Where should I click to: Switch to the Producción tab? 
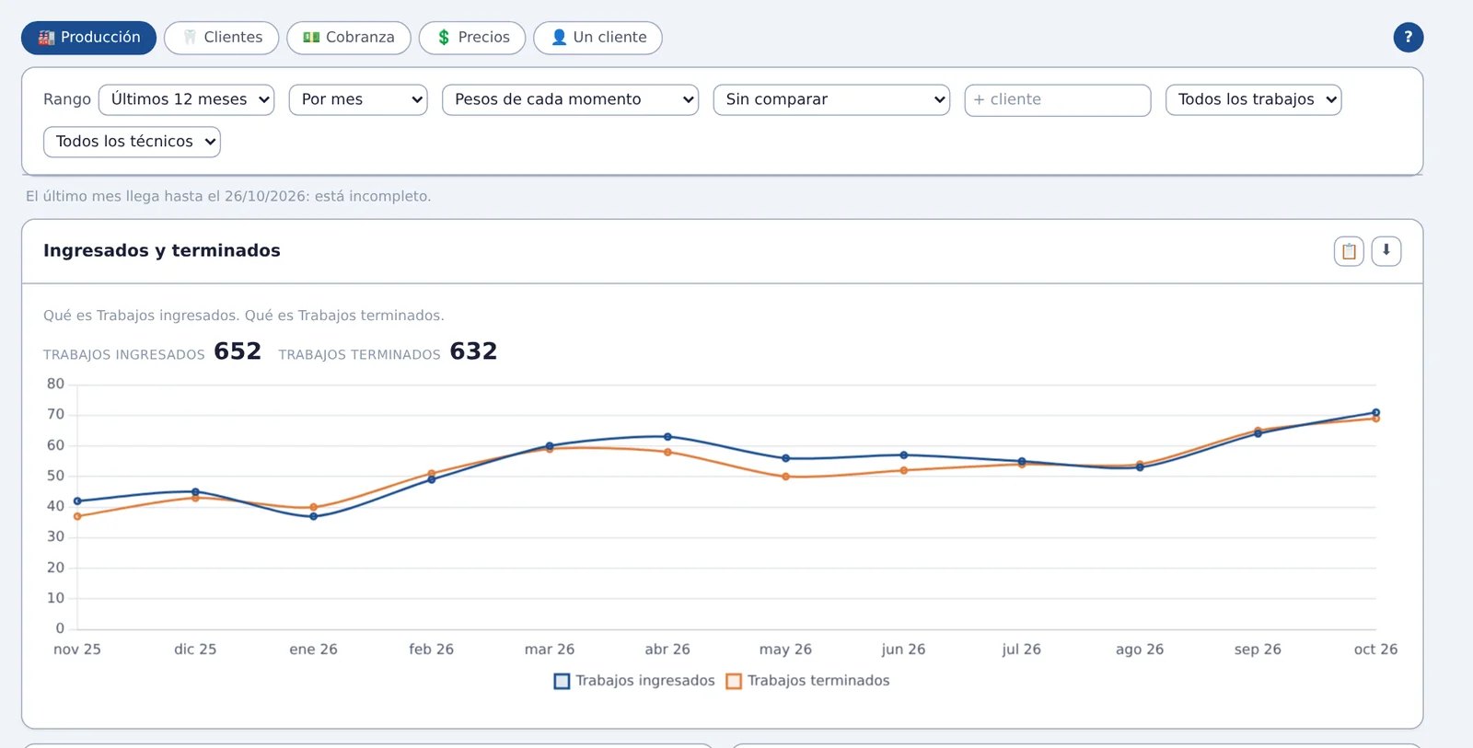tap(88, 38)
